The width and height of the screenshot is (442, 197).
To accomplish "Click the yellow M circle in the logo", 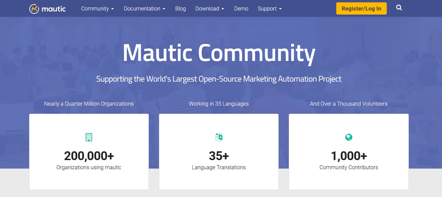I will click(x=34, y=8).
